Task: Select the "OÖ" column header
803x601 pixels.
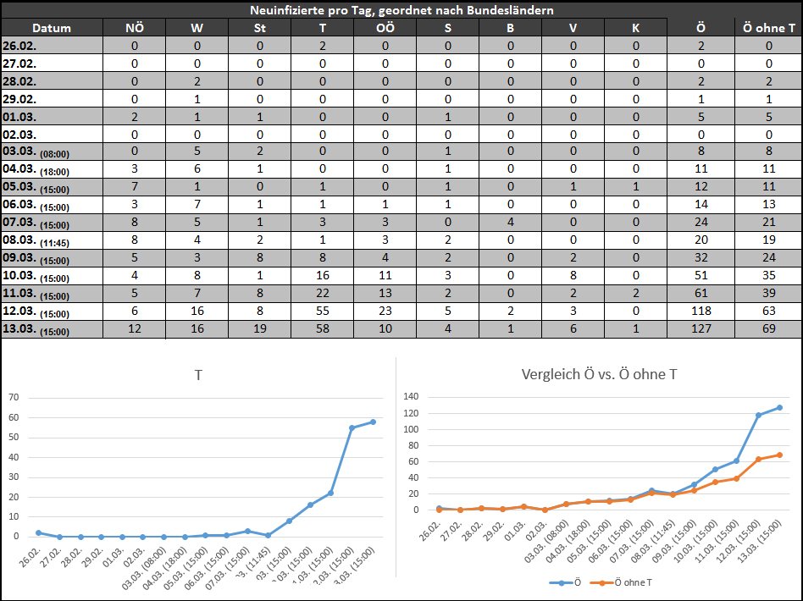Action: pyautogui.click(x=385, y=28)
